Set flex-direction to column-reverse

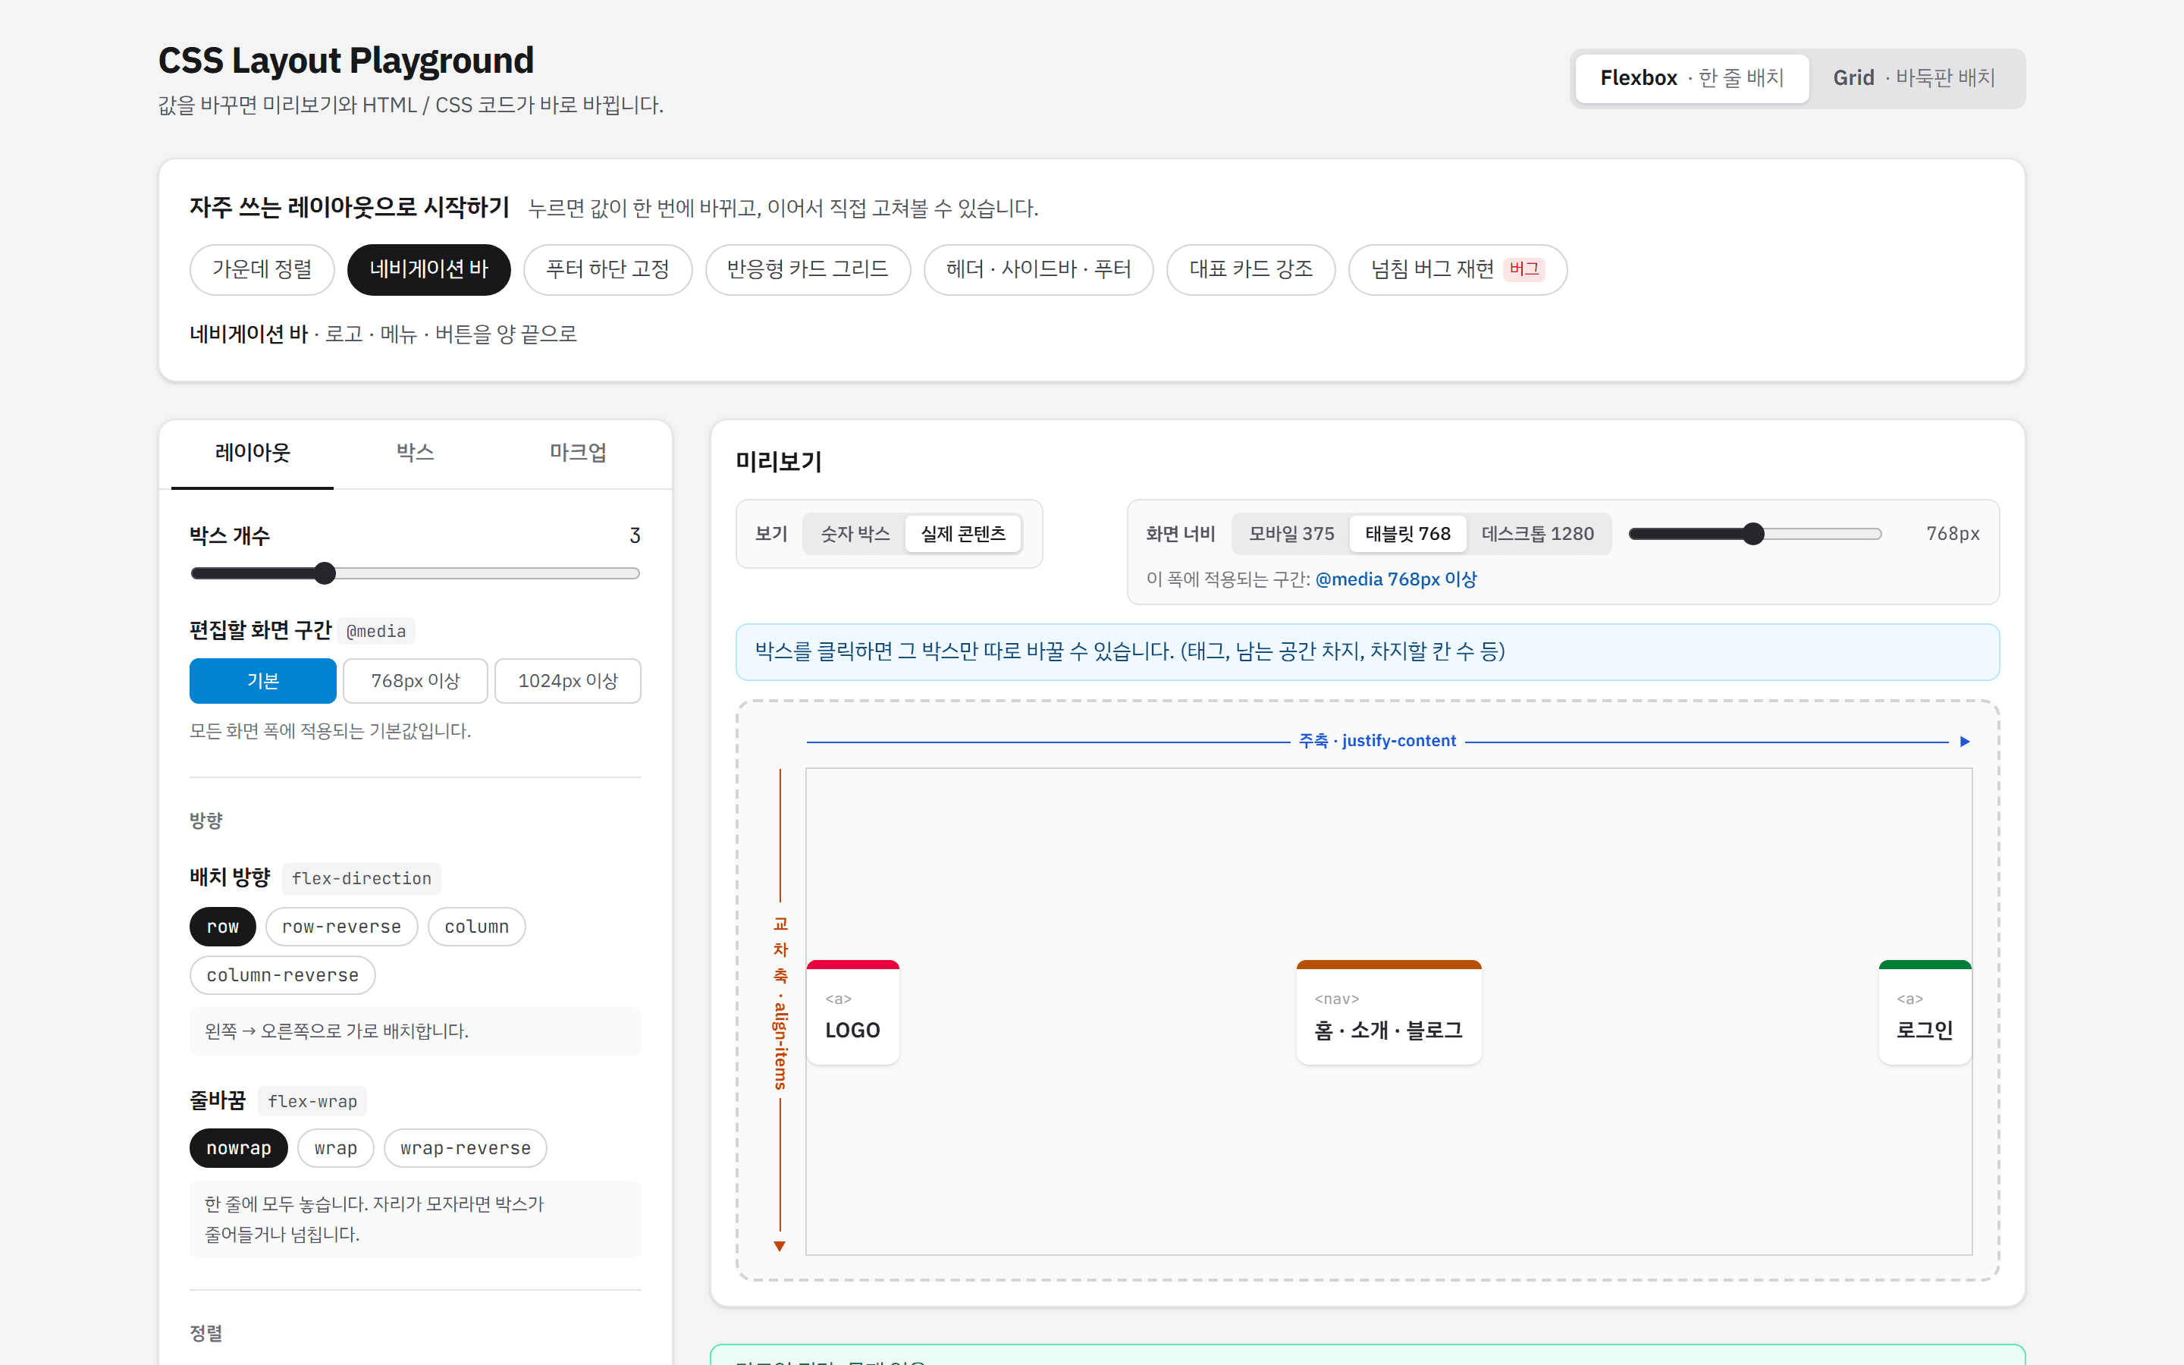pos(282,975)
